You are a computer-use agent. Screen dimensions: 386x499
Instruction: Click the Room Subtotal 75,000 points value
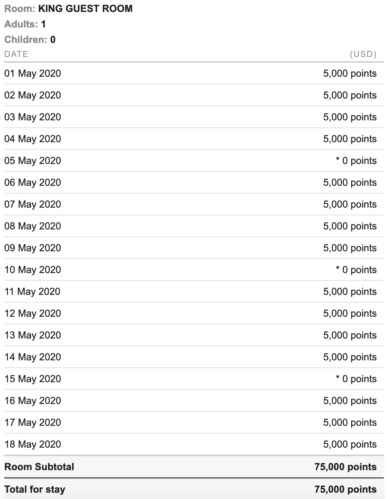click(x=346, y=467)
